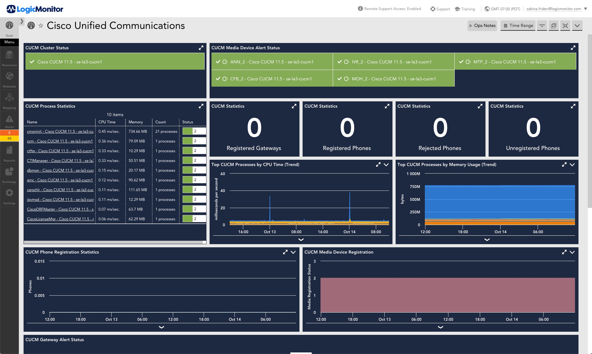
Task: Open the ccm process details link
Action: [x=60, y=141]
